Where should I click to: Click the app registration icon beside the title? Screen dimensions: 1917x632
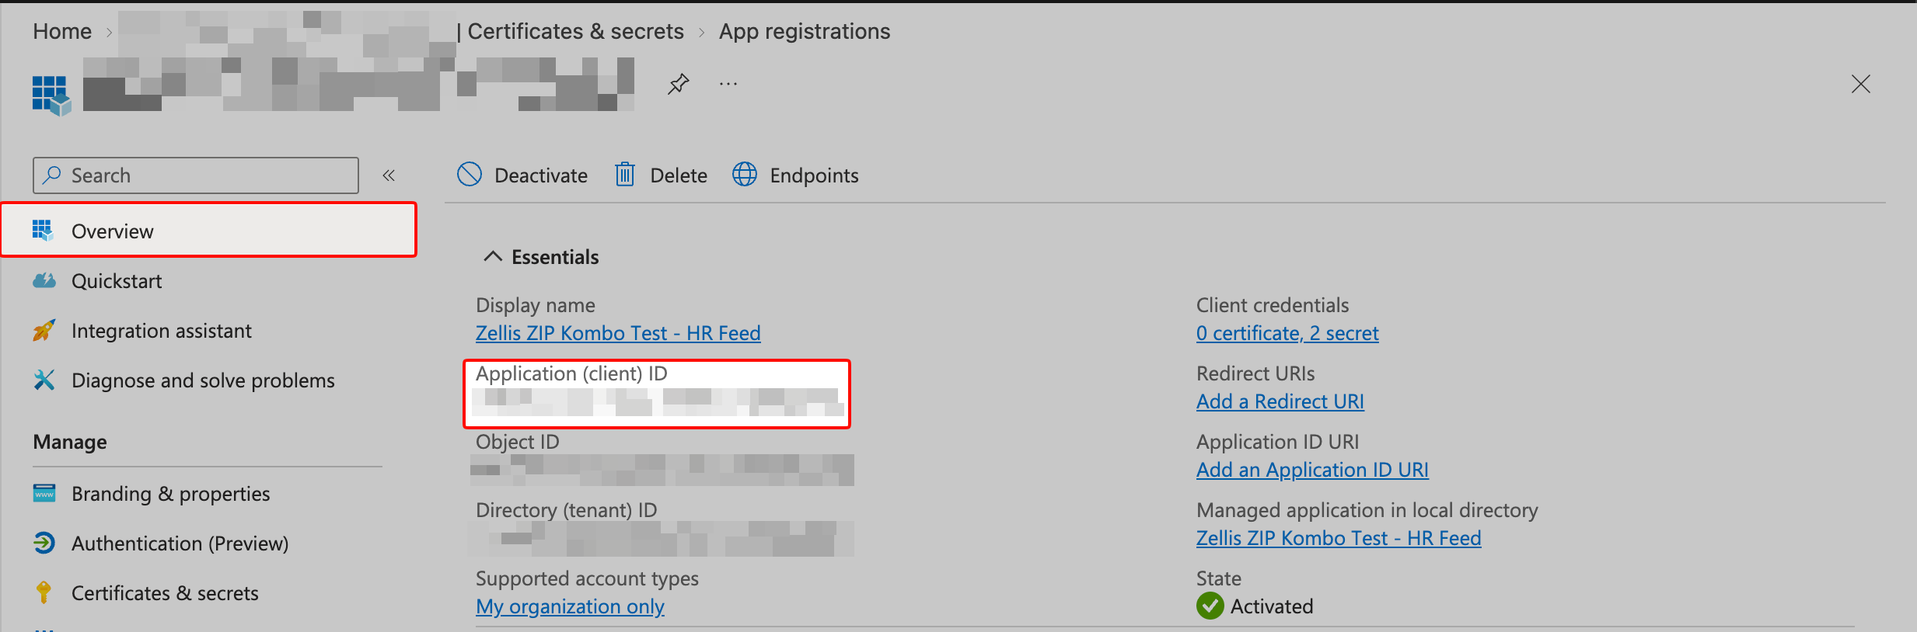[x=51, y=95]
